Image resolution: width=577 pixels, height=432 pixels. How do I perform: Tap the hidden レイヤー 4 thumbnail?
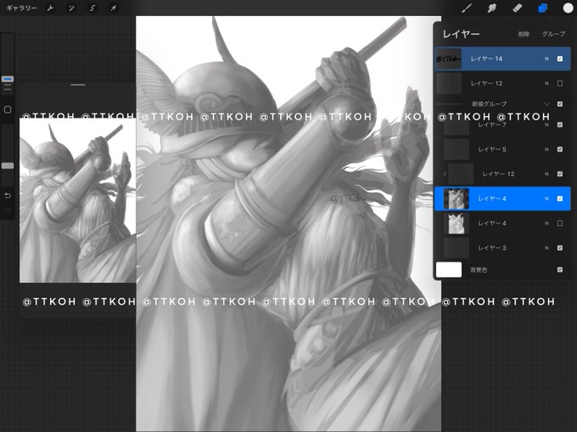[457, 224]
